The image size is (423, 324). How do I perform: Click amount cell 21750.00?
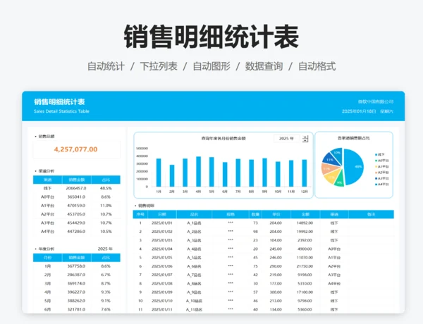pyautogui.click(x=305, y=266)
